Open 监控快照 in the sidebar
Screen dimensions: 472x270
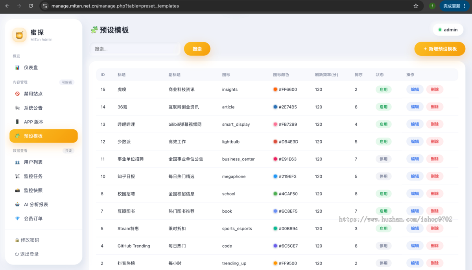[x=44, y=191]
